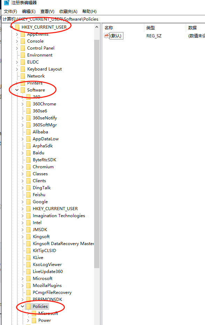Click the LiveUpdate360 folder icon

tap(29, 272)
